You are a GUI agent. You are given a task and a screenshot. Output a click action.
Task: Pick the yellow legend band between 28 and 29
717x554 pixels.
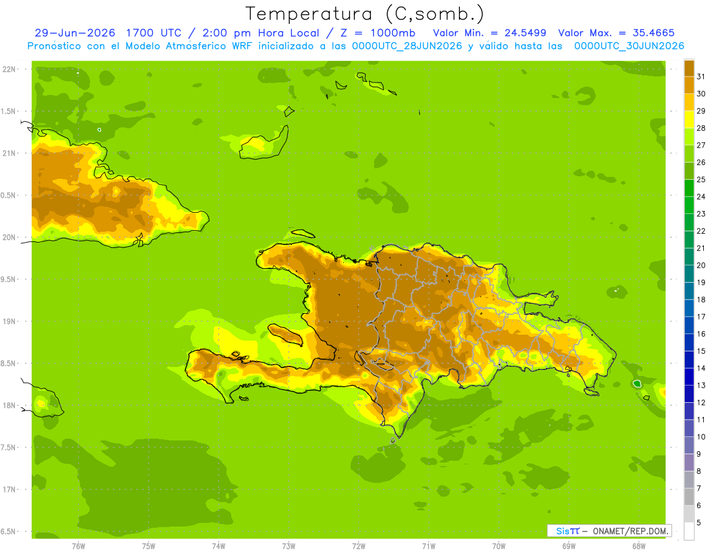689,119
